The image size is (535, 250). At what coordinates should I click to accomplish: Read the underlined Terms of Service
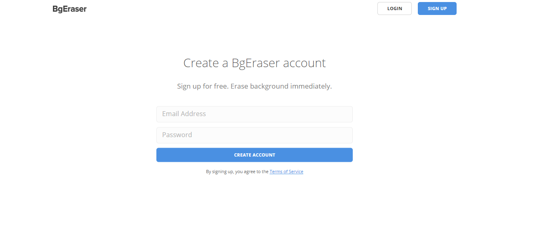pyautogui.click(x=286, y=172)
